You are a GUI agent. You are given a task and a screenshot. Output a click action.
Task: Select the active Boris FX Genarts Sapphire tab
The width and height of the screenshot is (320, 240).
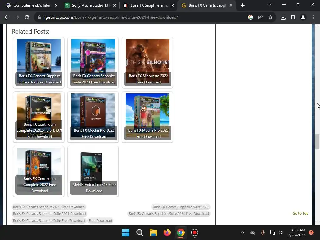tap(206, 5)
